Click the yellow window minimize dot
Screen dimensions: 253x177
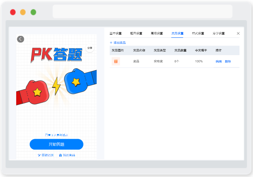[23, 12]
